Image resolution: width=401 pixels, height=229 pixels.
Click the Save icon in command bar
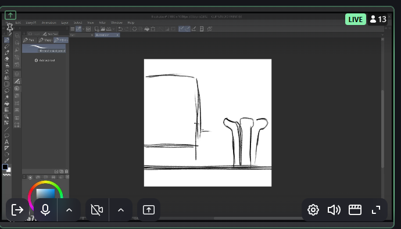(109, 29)
